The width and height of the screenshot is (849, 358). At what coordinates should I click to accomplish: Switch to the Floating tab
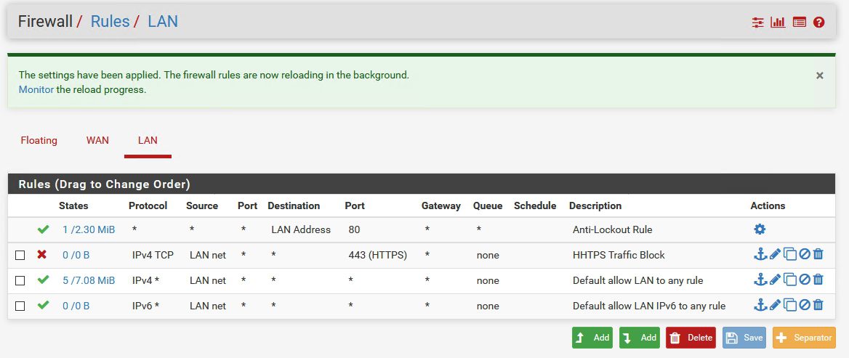click(39, 140)
